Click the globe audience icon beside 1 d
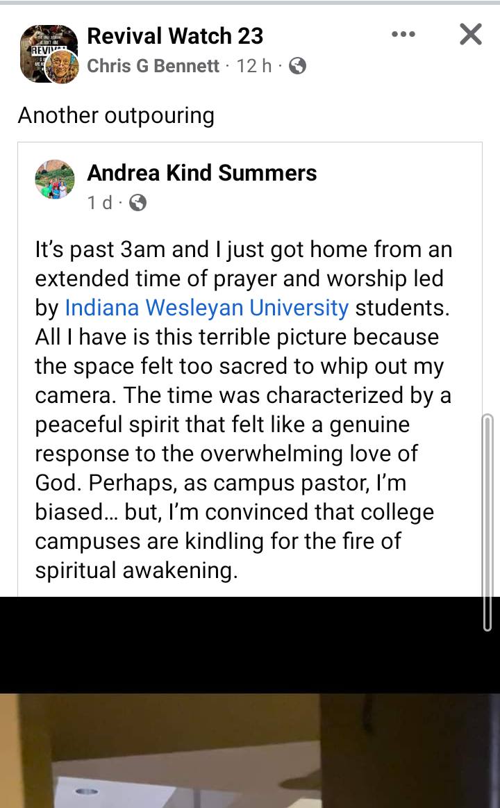This screenshot has width=500, height=808. 138,202
